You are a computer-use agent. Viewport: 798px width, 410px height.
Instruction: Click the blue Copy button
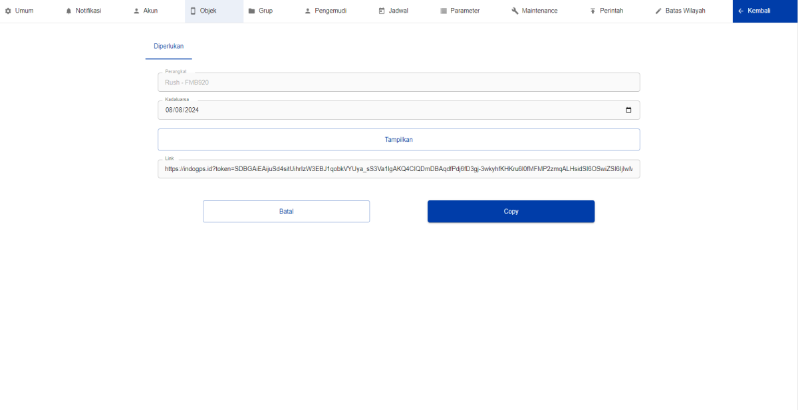(x=511, y=212)
